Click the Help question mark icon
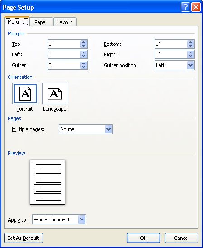The width and height of the screenshot is (203, 248). pyautogui.click(x=185, y=7)
